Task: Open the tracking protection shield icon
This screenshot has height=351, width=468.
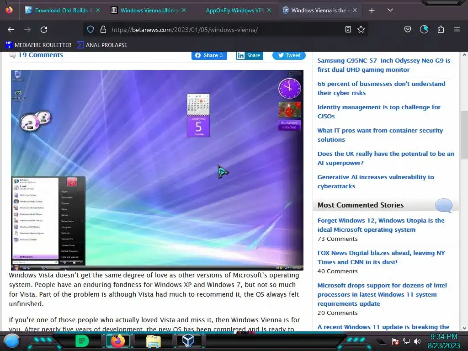Action: [x=90, y=29]
